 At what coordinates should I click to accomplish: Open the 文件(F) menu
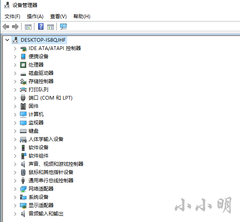pos(12,17)
